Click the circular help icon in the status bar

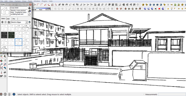click(14, 94)
